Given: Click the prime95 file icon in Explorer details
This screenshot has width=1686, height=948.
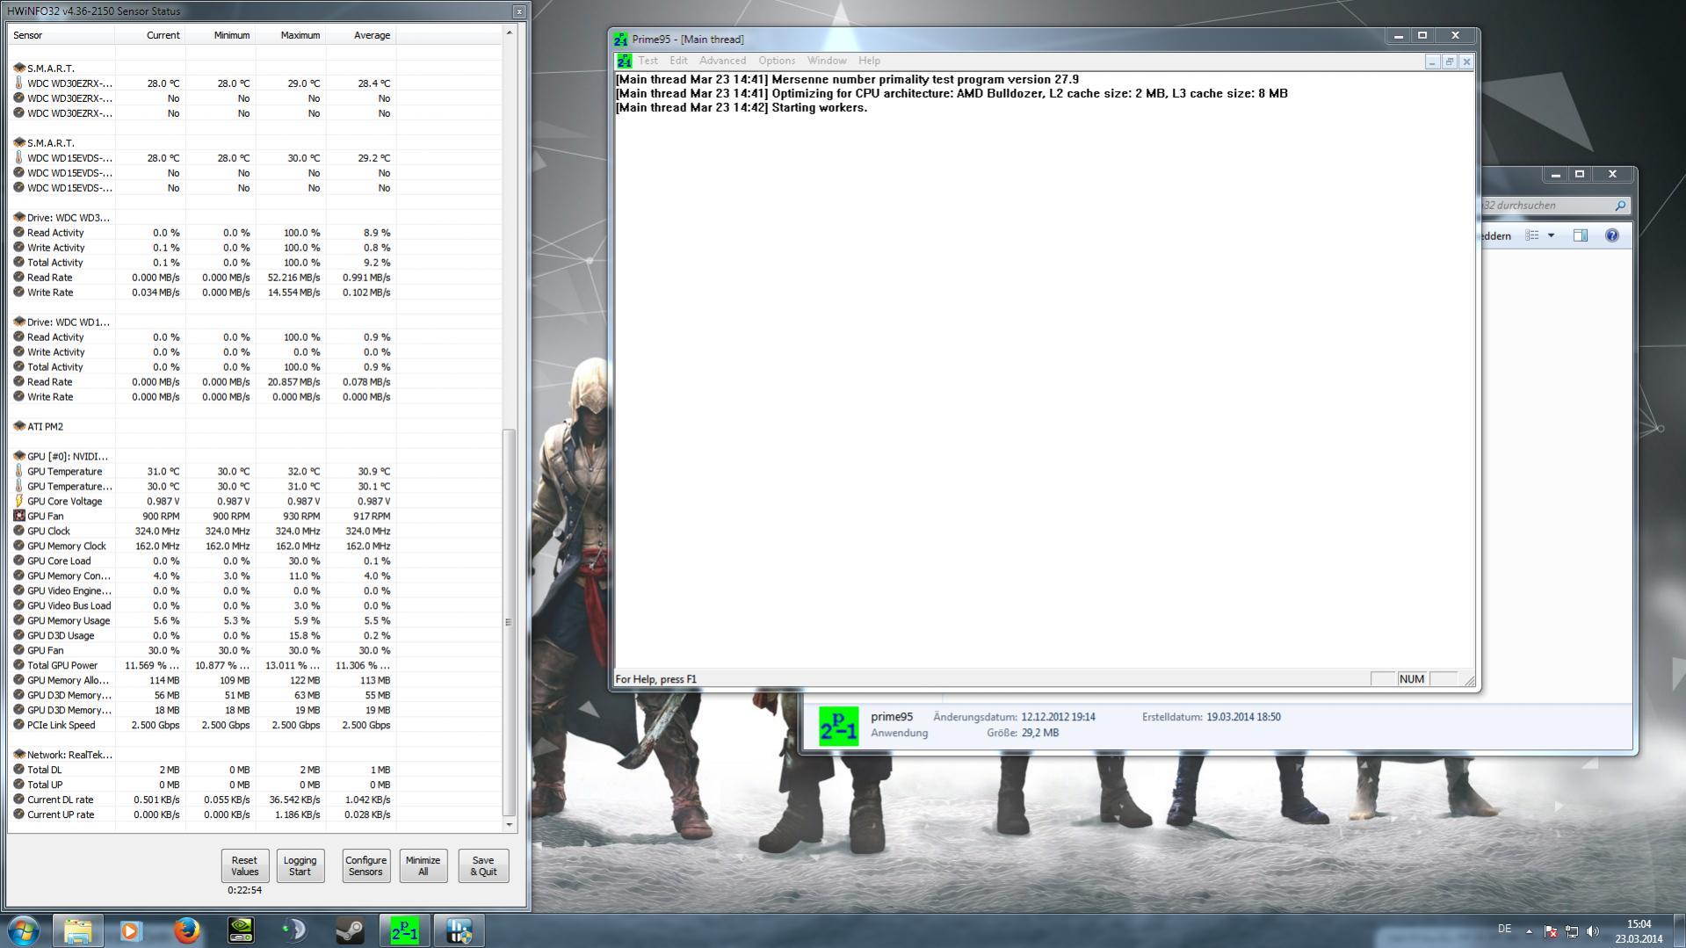Looking at the screenshot, I should [838, 726].
